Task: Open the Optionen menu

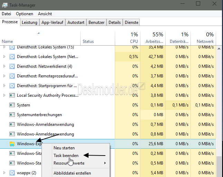Action: (25, 14)
